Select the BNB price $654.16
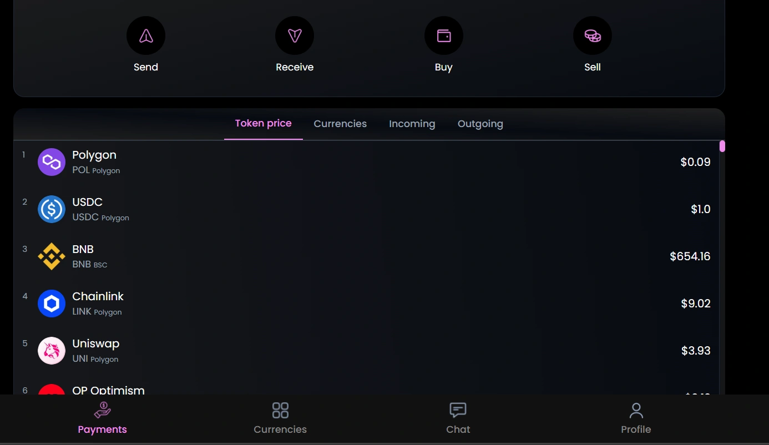The image size is (769, 445). pyautogui.click(x=690, y=256)
